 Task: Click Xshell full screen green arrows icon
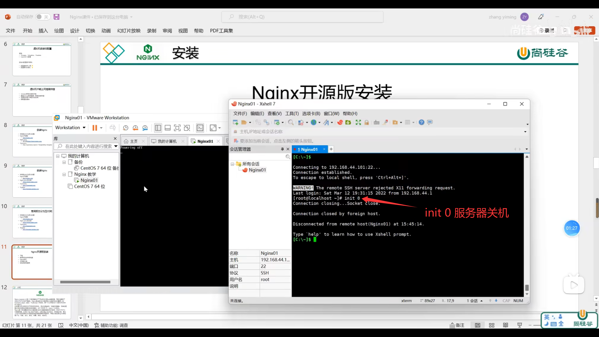358,122
